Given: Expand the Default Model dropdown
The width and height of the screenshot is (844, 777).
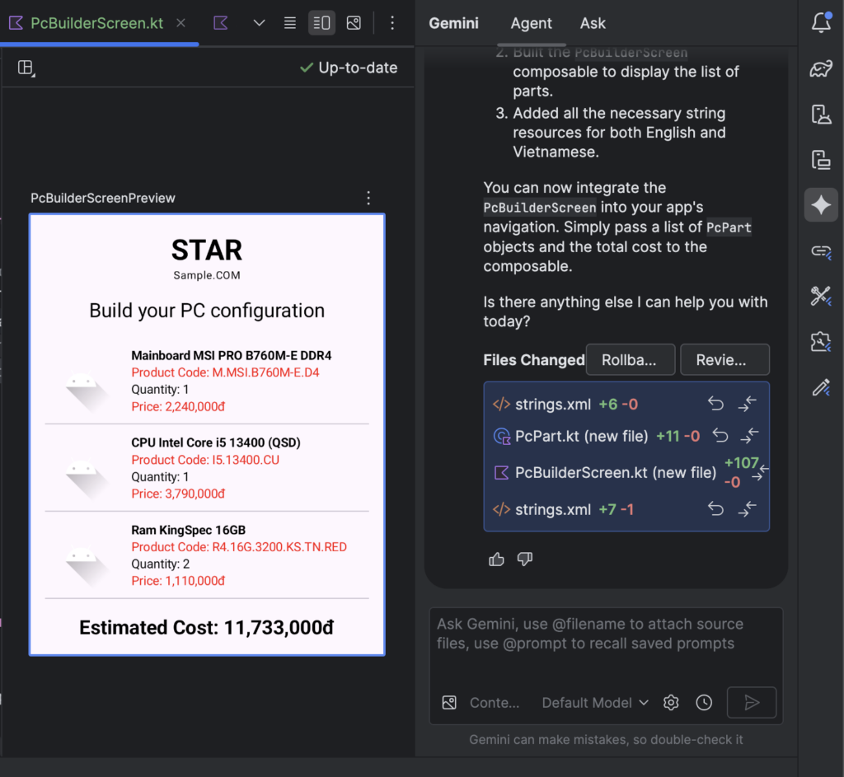Looking at the screenshot, I should (x=595, y=703).
